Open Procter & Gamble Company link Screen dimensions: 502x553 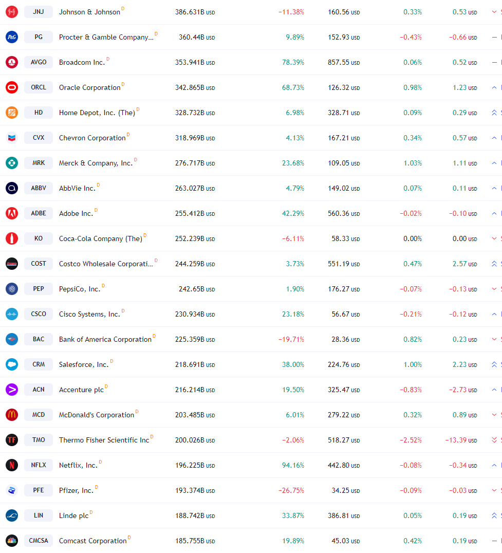pos(106,37)
